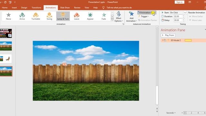The width and height of the screenshot is (206, 116).
Task: Apply the Fade animation effect
Action: 104,16
